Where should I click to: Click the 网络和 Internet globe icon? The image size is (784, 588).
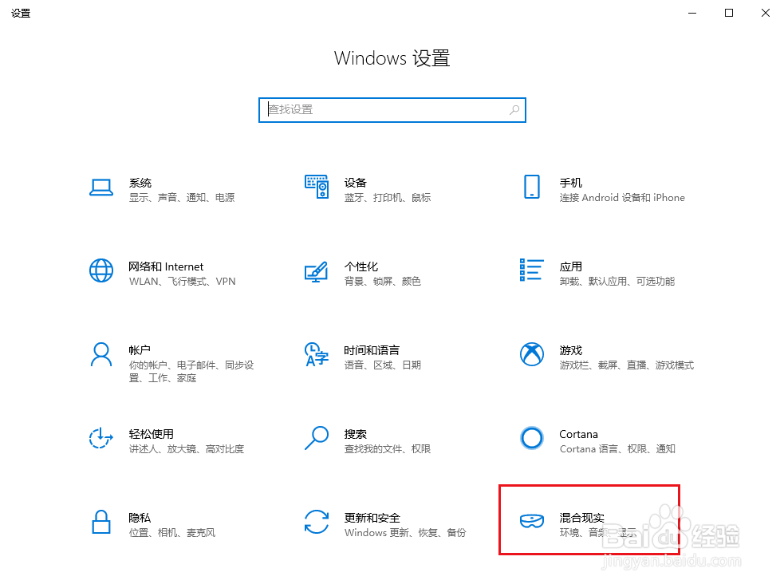click(x=101, y=270)
